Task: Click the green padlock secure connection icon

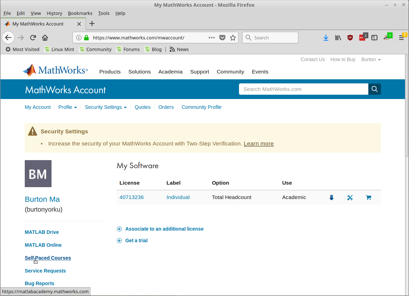Action: click(x=86, y=38)
